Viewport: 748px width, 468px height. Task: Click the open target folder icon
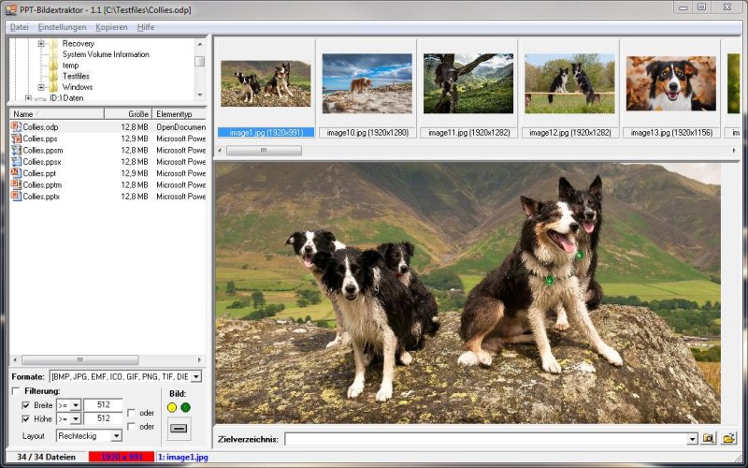728,438
